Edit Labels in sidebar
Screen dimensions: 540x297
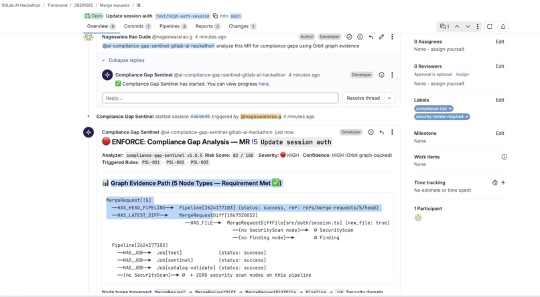pyautogui.click(x=500, y=101)
